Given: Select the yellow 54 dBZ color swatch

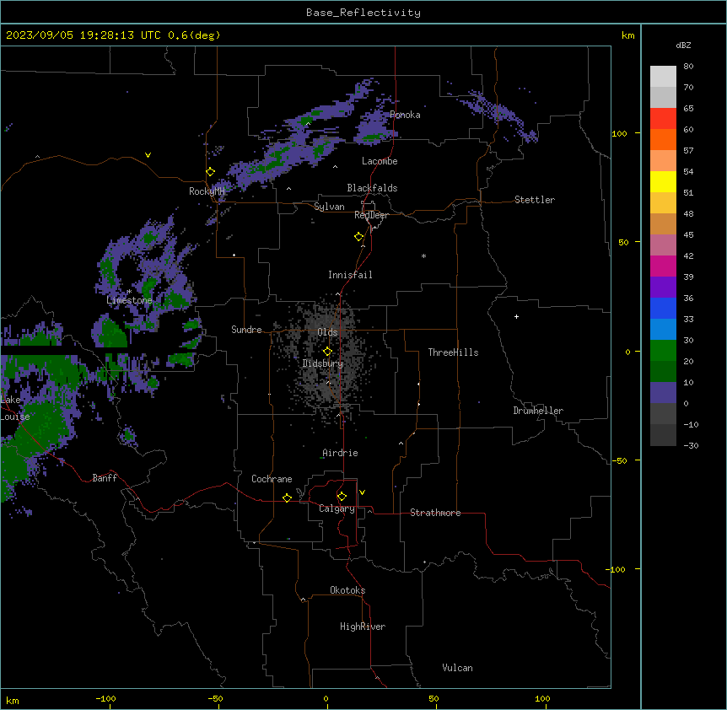Looking at the screenshot, I should pos(663,181).
